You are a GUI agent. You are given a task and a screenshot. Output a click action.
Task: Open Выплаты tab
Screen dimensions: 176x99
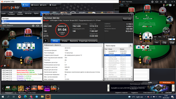coord(74,41)
